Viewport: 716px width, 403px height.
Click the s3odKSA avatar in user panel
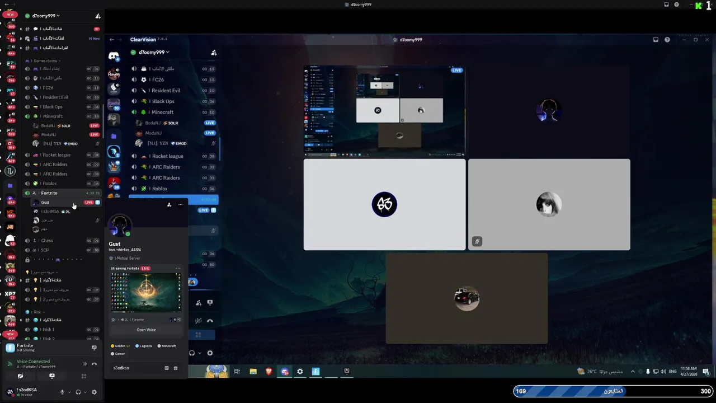tap(10, 392)
